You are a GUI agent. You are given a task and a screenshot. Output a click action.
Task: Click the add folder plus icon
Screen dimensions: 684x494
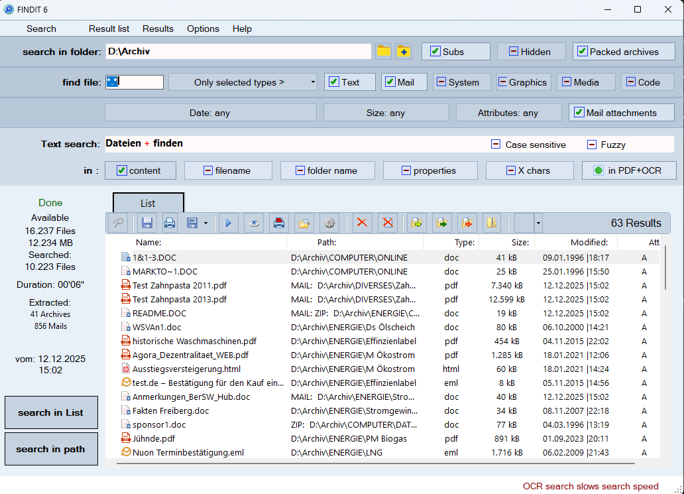point(403,52)
